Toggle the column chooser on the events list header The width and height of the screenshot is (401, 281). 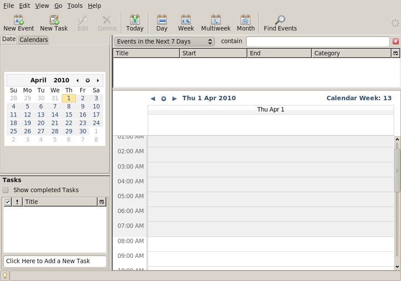point(395,53)
